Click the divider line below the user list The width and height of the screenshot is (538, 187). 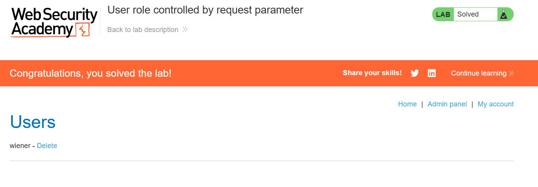click(x=261, y=160)
